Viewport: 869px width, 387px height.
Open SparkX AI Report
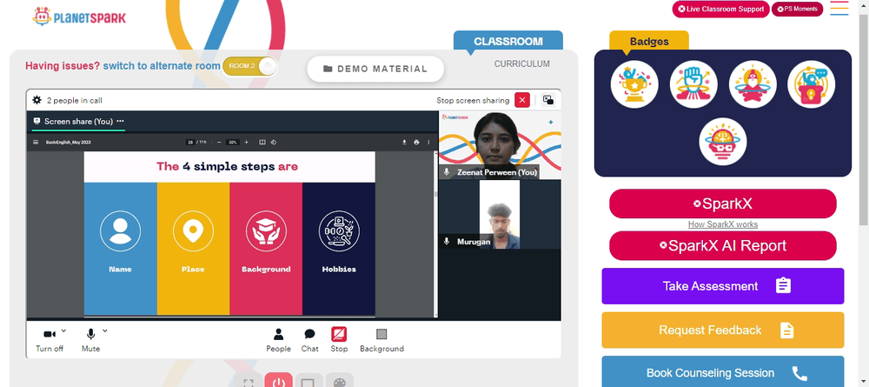pos(723,245)
